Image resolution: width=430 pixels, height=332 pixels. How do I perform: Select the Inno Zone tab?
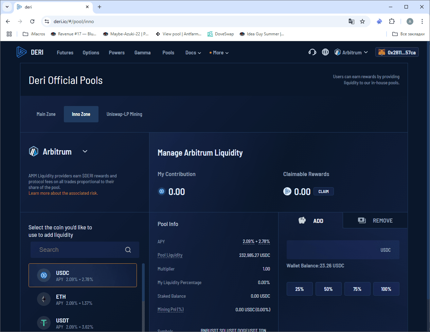coord(81,114)
